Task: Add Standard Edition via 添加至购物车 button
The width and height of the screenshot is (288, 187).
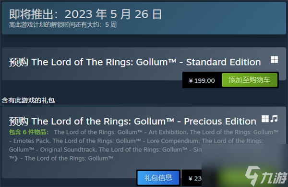Action: (250, 80)
